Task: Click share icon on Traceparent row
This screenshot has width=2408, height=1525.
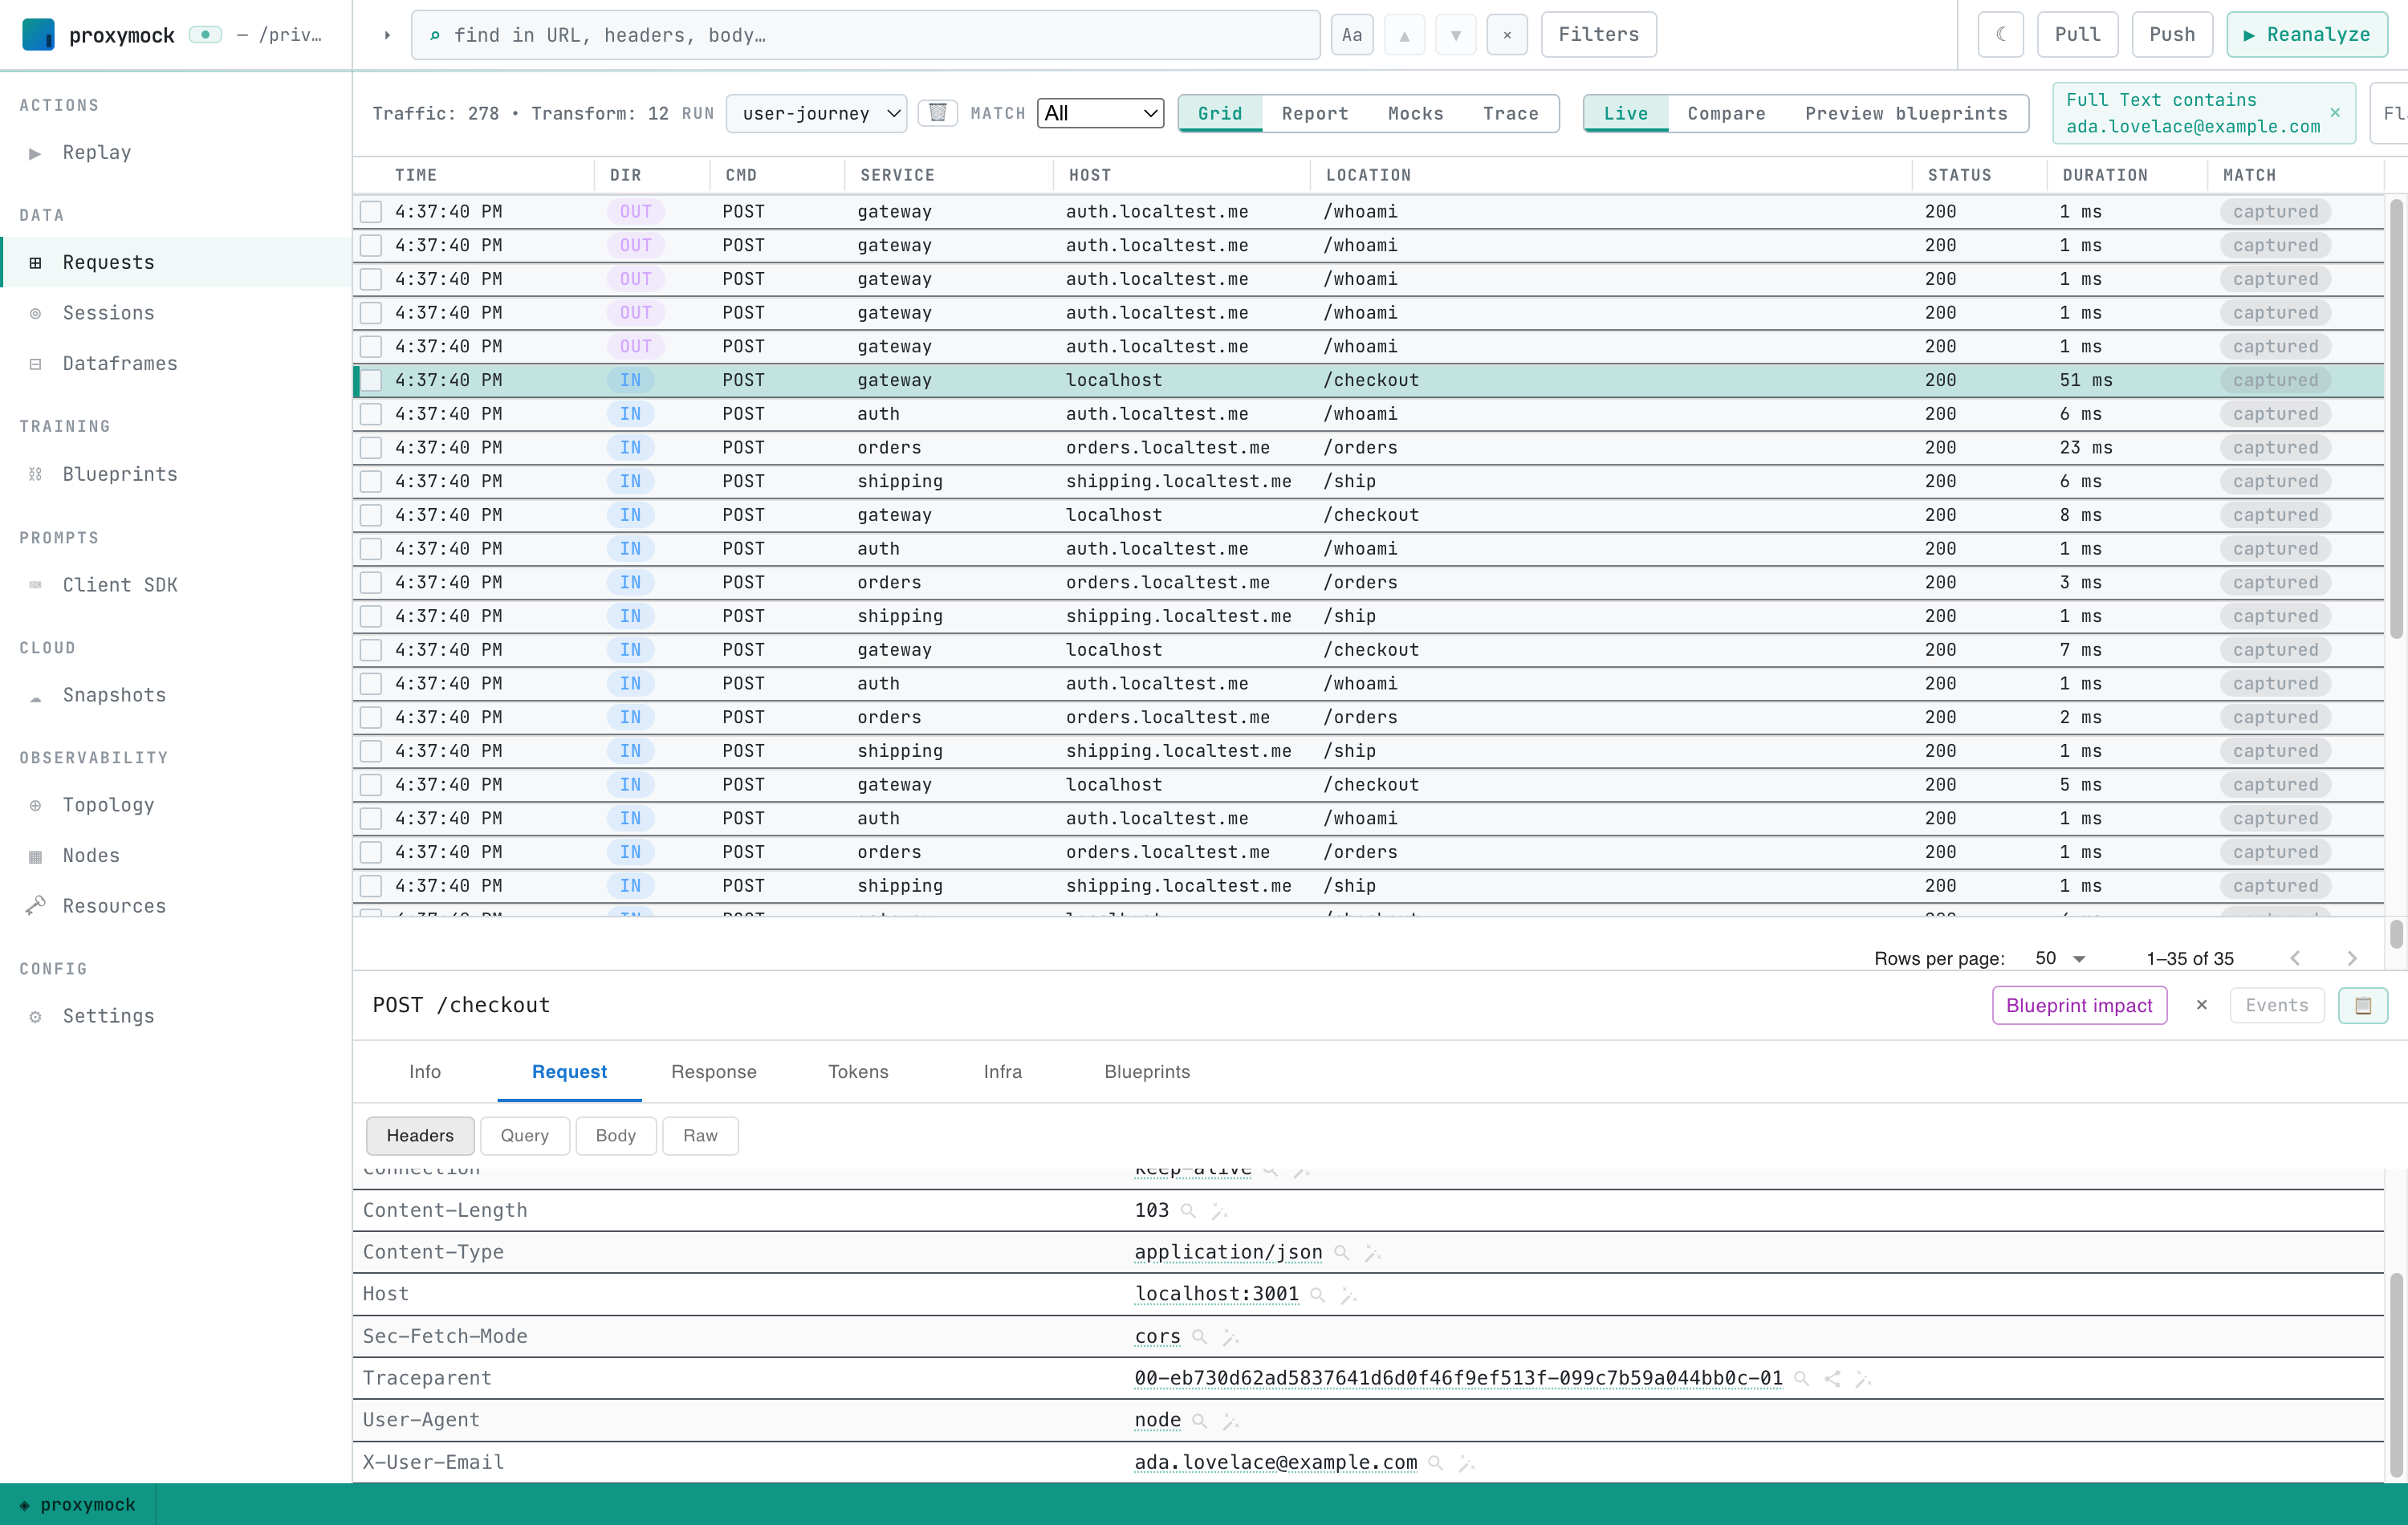Action: (1832, 1378)
